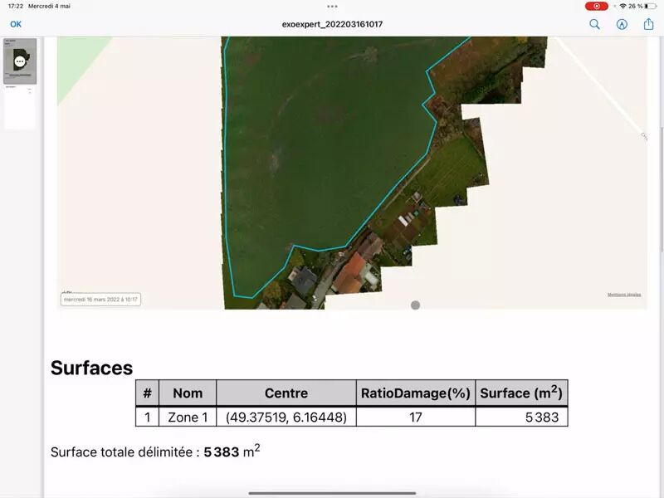Image resolution: width=664 pixels, height=498 pixels.
Task: Click the Surface (m²) column header
Action: [x=521, y=393]
